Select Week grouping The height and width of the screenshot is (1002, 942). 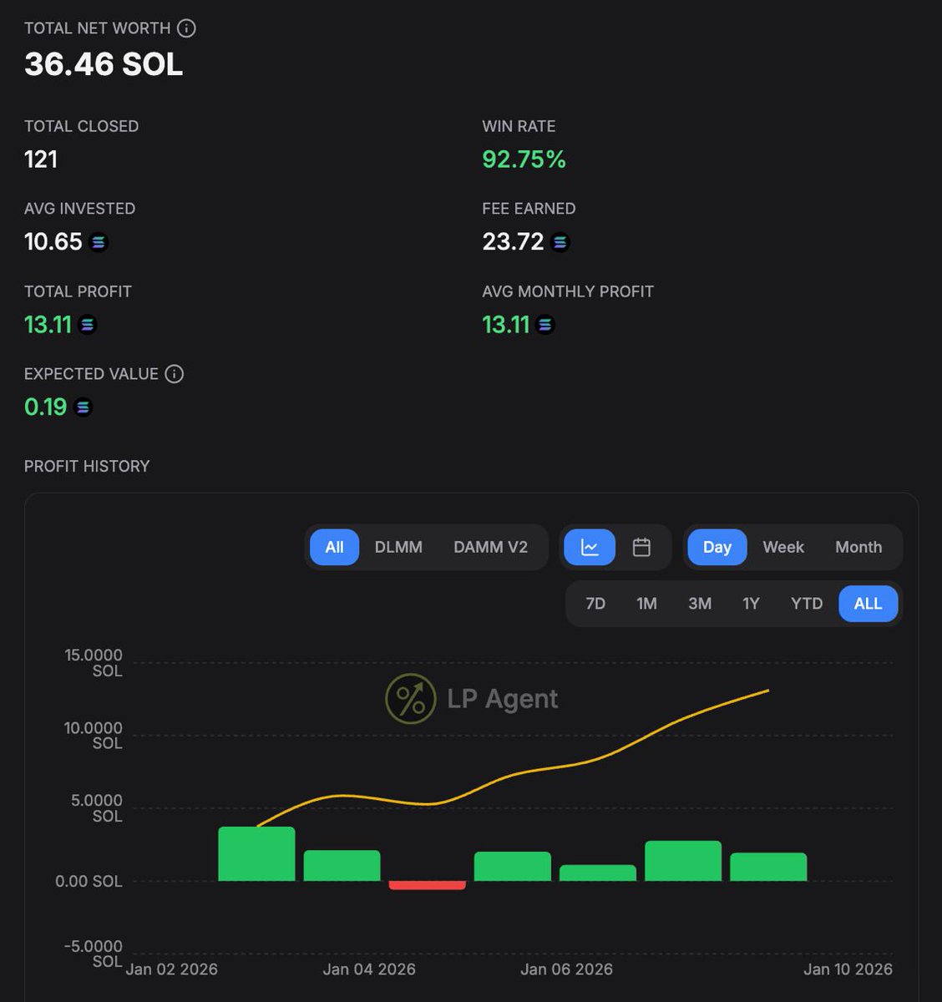783,547
